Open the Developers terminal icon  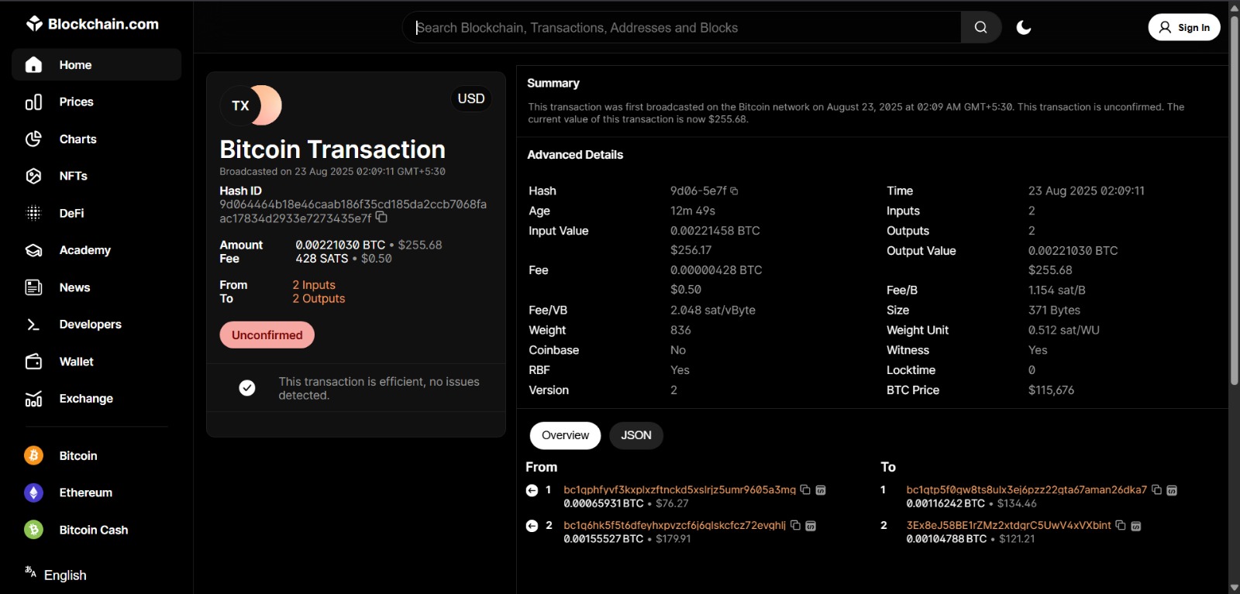(x=33, y=324)
